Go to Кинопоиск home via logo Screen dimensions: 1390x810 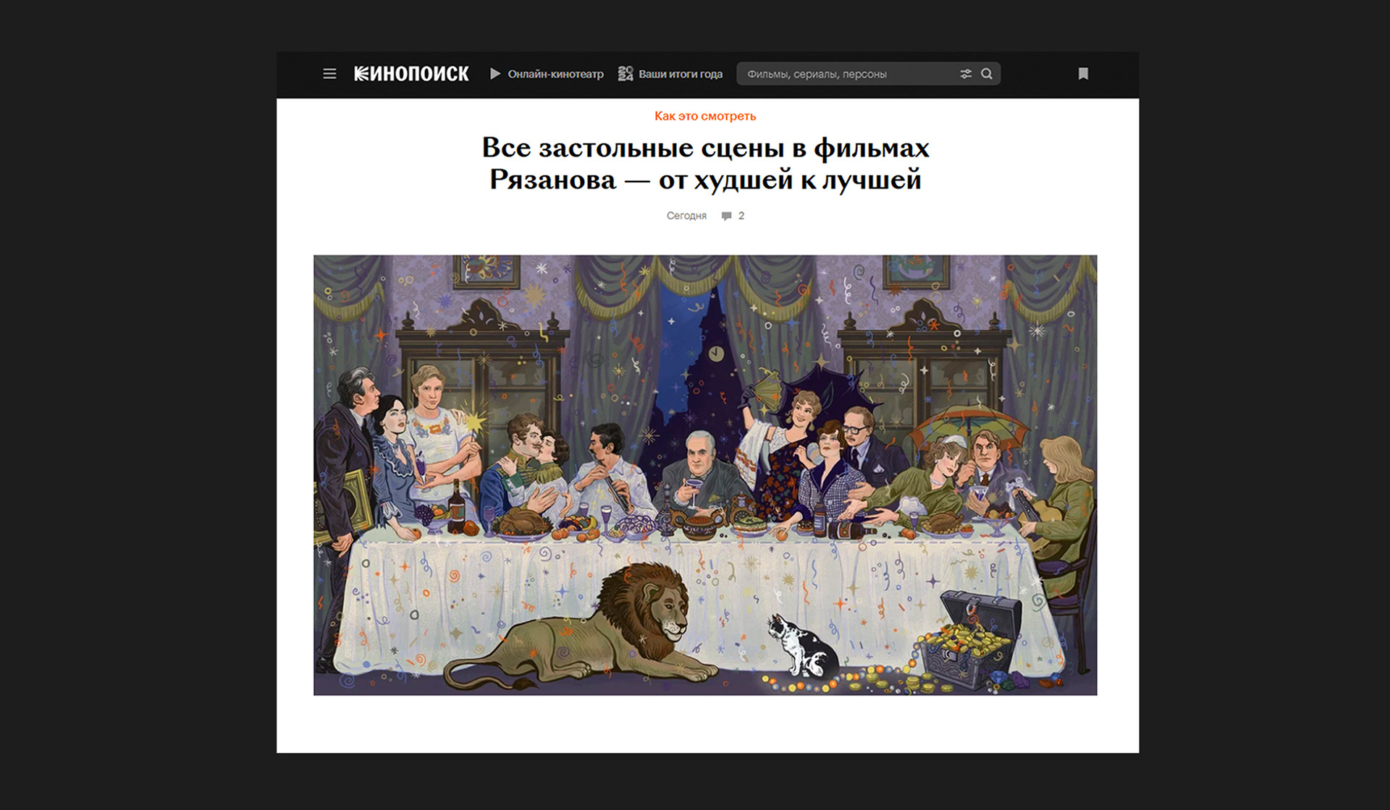pos(411,74)
